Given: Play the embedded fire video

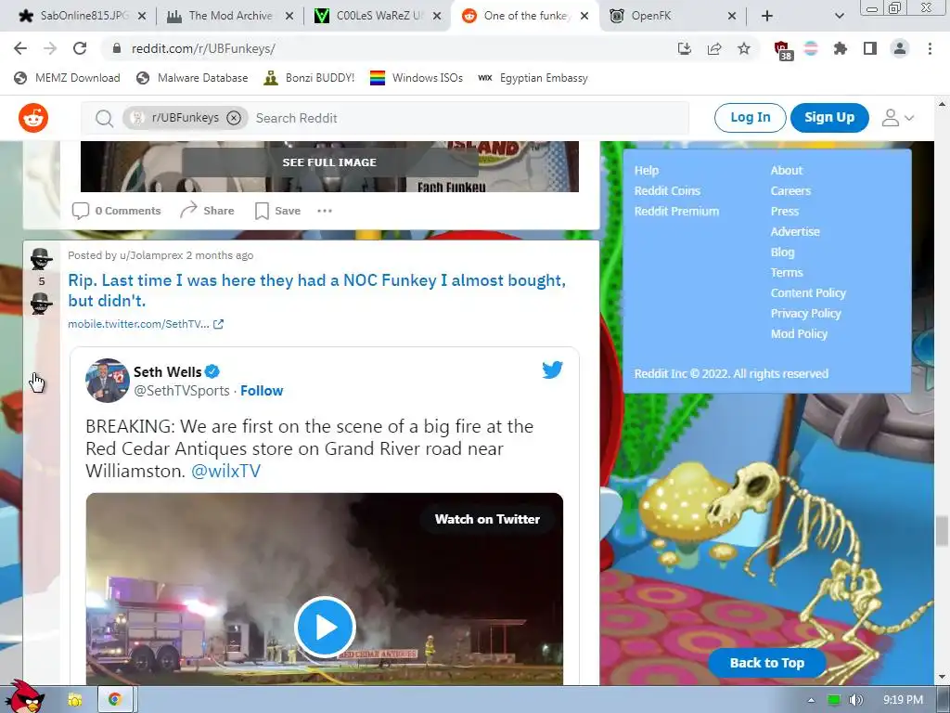Looking at the screenshot, I should coord(325,627).
